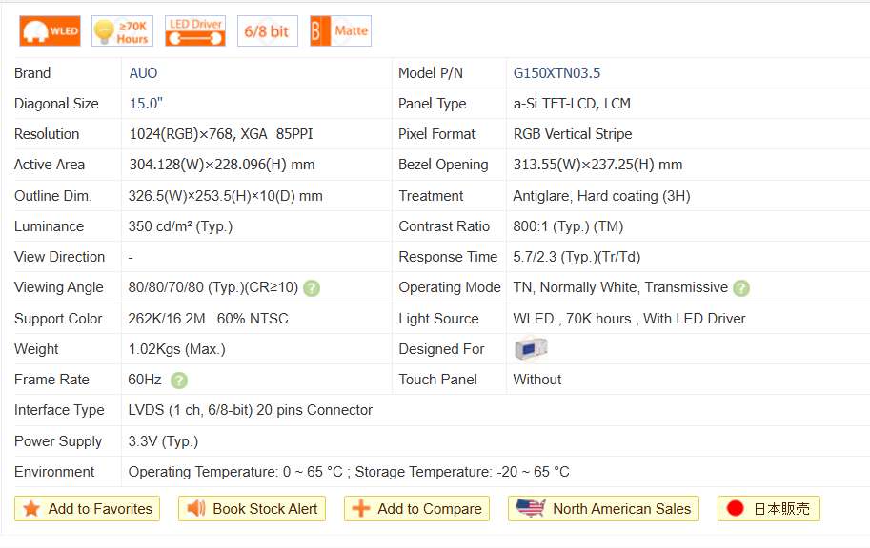Click the WLED backlight badge icon
Screen dimensions: 870x548
pos(50,31)
